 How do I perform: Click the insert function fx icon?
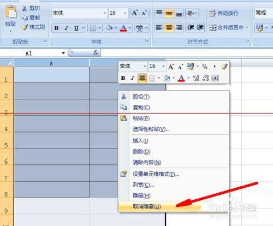(96, 53)
